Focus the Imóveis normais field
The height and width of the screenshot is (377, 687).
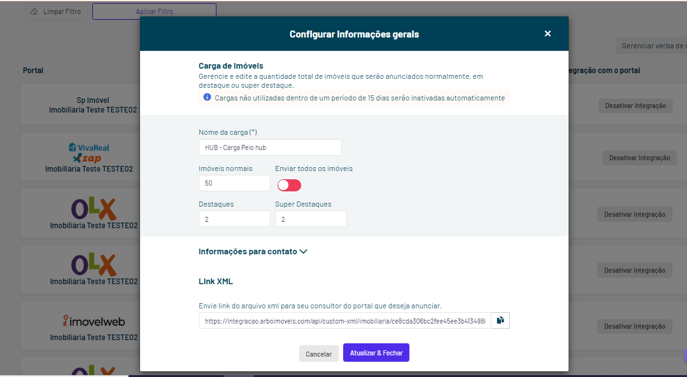234,183
